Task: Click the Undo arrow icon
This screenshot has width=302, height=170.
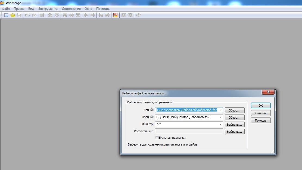Action: click(27, 15)
